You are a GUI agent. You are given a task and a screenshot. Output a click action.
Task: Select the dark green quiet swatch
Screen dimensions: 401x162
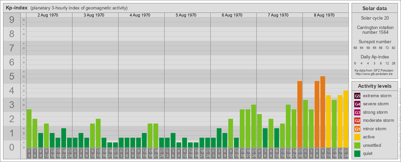tap(357, 154)
